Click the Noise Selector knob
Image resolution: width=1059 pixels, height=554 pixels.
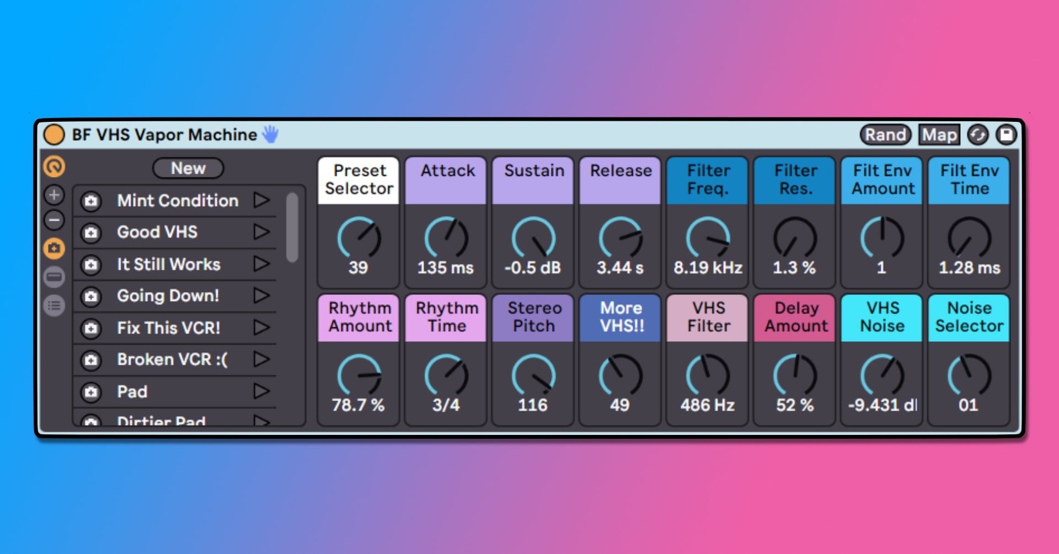coord(969,375)
